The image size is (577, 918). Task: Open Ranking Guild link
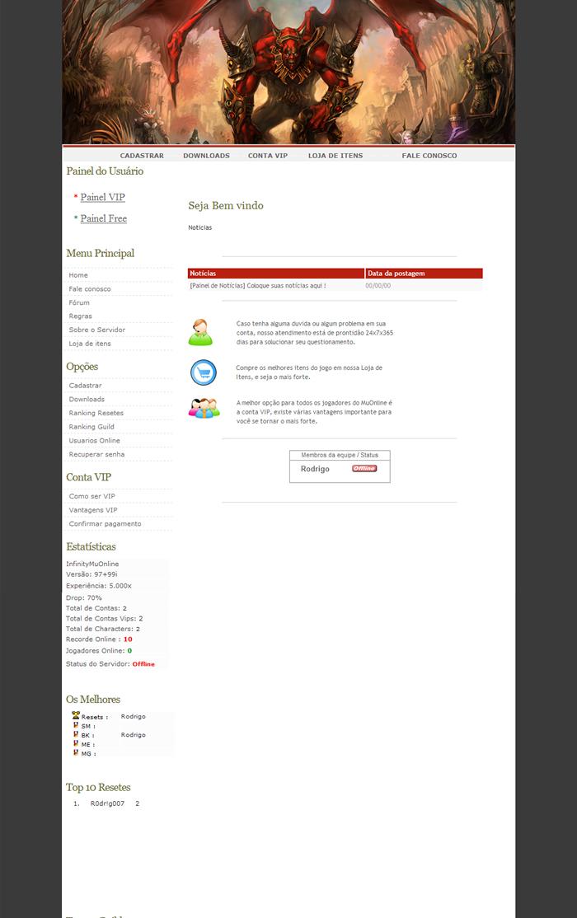click(x=91, y=427)
